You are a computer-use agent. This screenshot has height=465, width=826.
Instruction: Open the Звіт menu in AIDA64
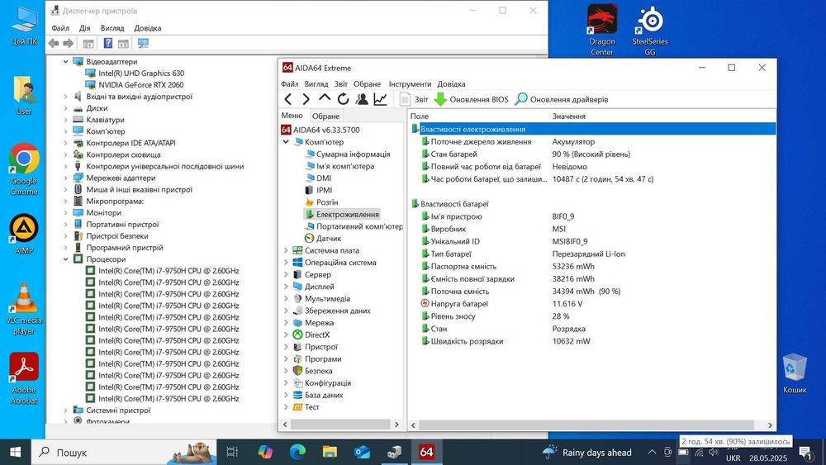[341, 83]
